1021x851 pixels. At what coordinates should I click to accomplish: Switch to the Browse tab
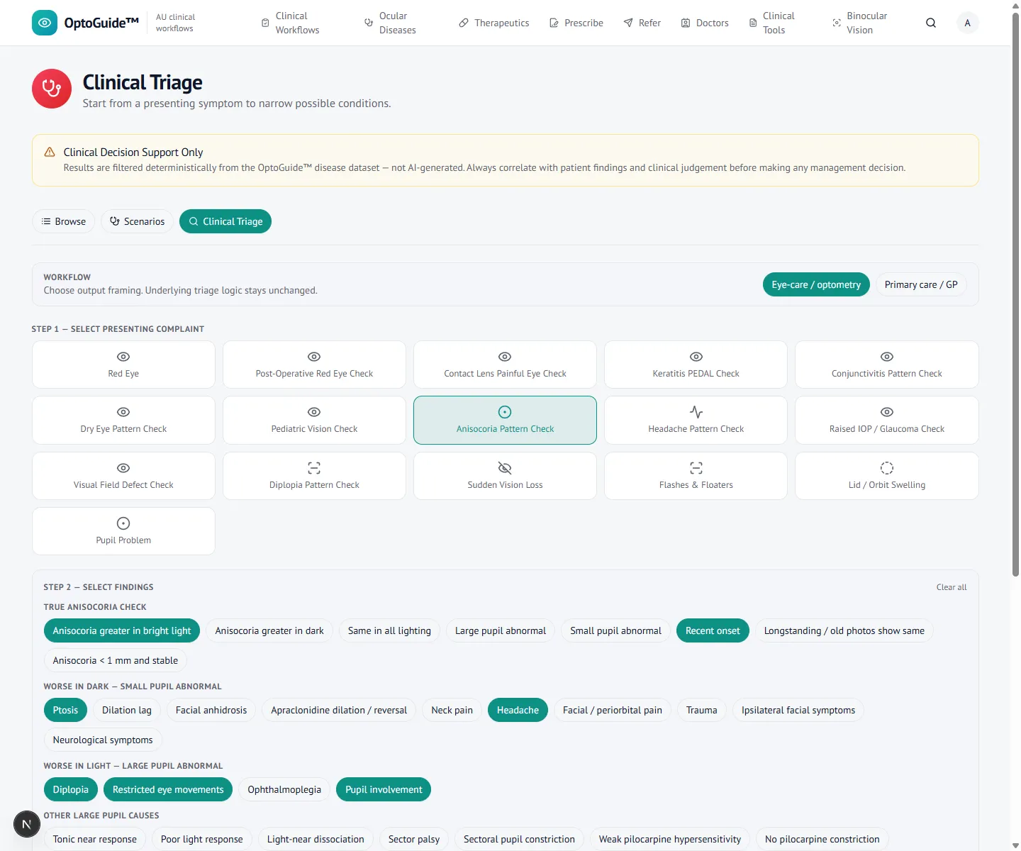point(64,221)
